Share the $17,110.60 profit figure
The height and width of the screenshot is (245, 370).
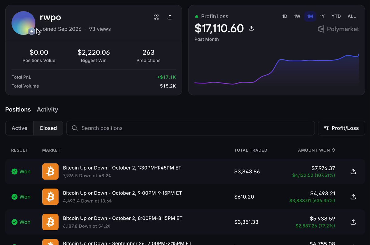click(251, 28)
